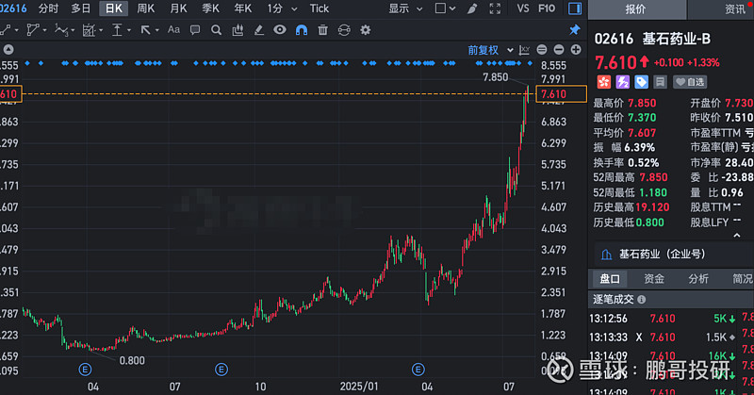Add stock to 自选 watchlist
754x395 pixels.
(690, 82)
